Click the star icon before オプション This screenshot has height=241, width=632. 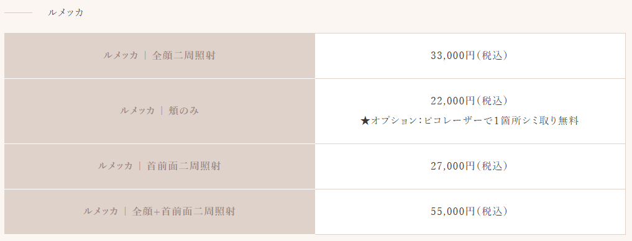(x=365, y=121)
